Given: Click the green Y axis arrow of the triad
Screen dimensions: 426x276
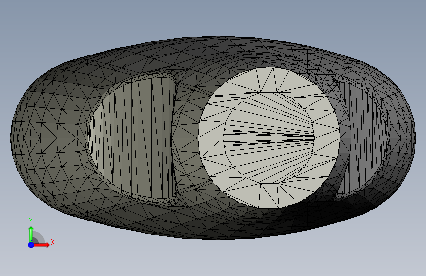Looking at the screenshot, I should [x=31, y=234].
